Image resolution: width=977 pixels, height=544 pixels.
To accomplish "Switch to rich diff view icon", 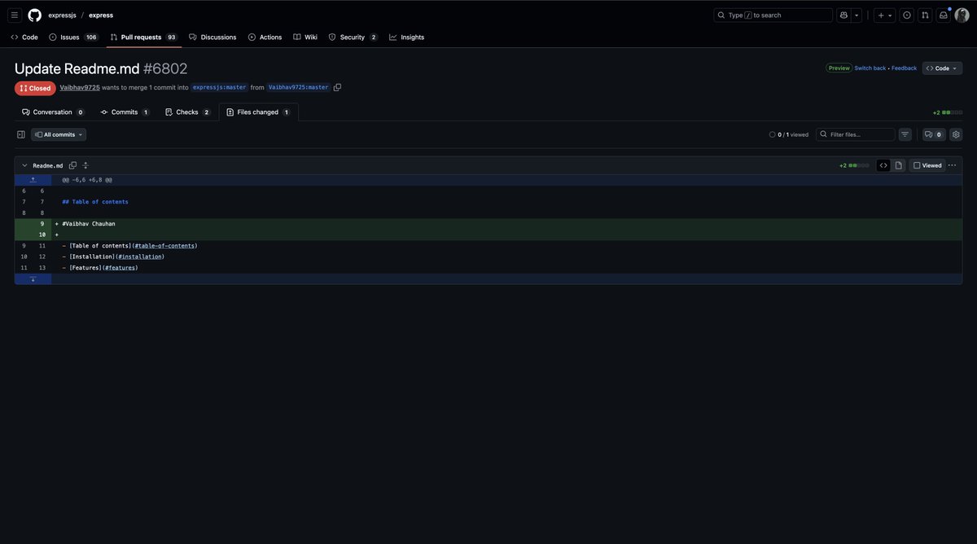I will [x=898, y=165].
